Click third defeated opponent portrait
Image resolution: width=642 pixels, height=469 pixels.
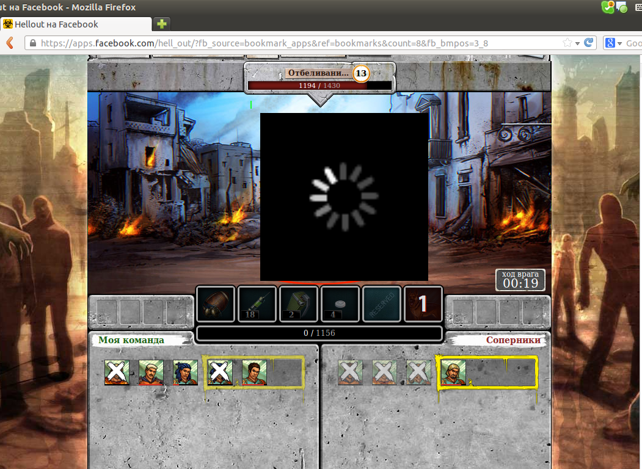(418, 373)
